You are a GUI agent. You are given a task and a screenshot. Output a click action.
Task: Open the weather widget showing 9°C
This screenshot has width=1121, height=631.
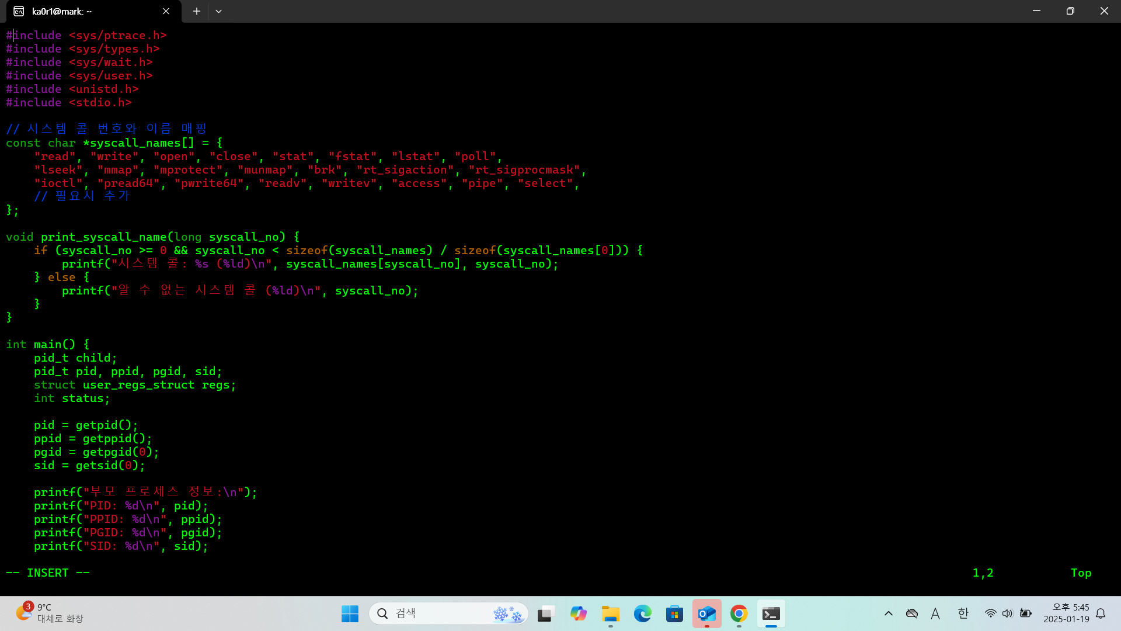click(x=50, y=613)
